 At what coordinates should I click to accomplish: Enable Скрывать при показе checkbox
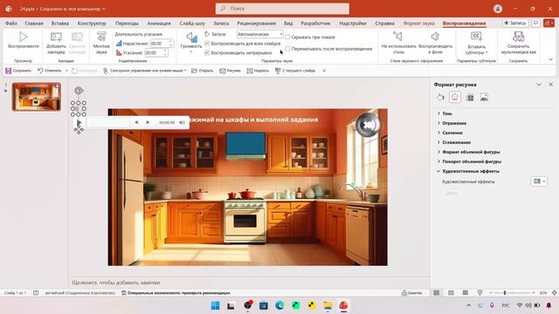pos(287,37)
